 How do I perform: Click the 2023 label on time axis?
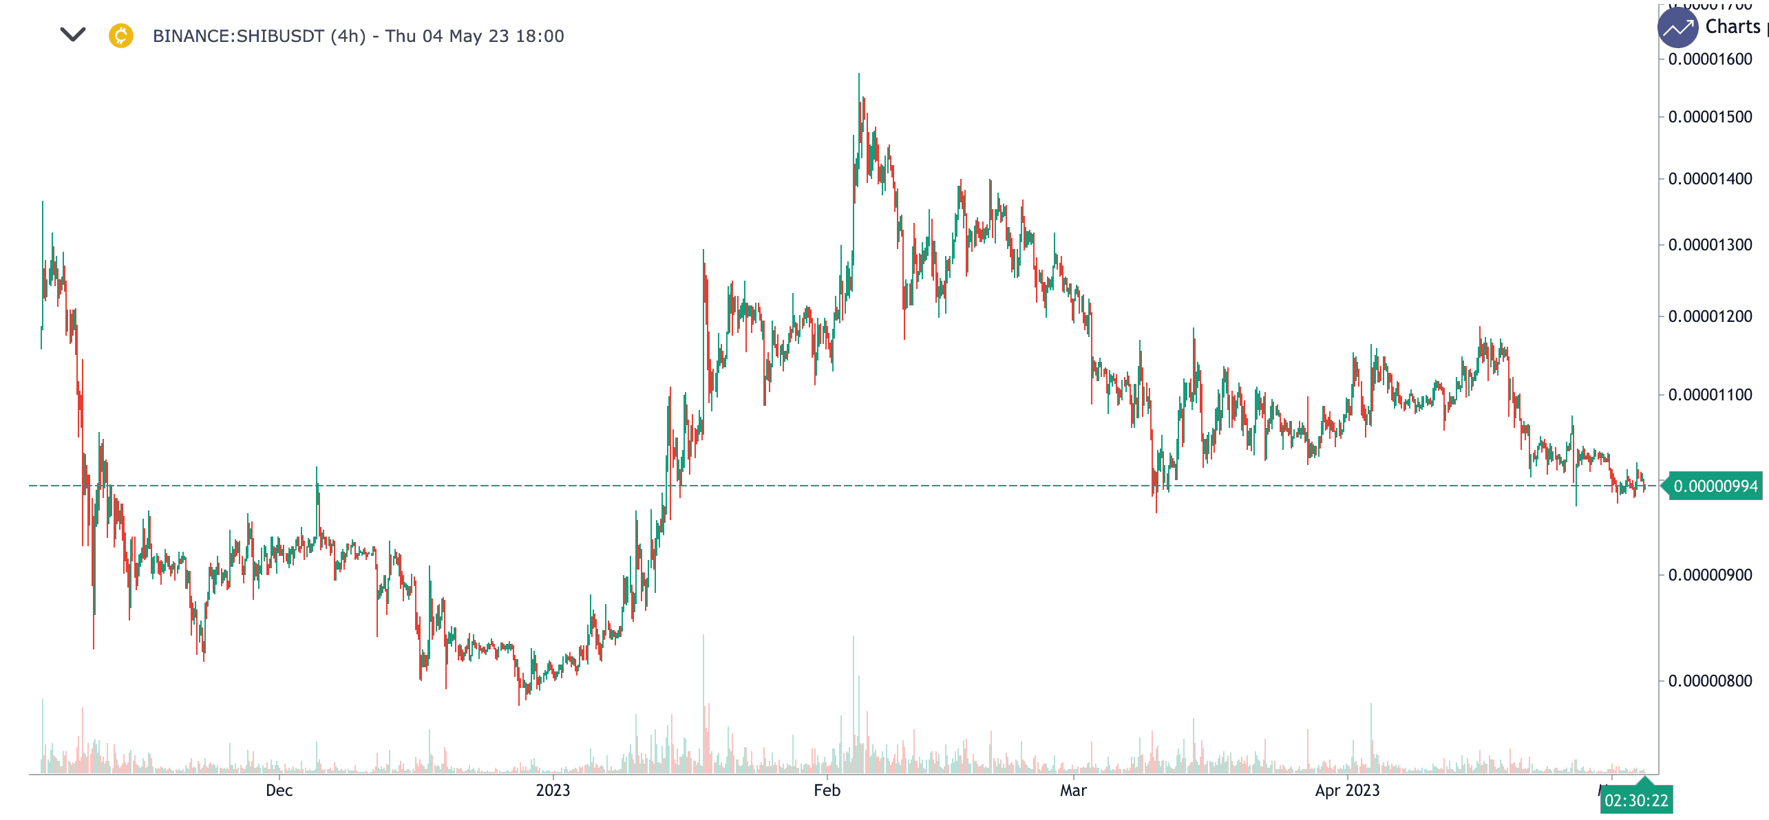[x=553, y=790]
